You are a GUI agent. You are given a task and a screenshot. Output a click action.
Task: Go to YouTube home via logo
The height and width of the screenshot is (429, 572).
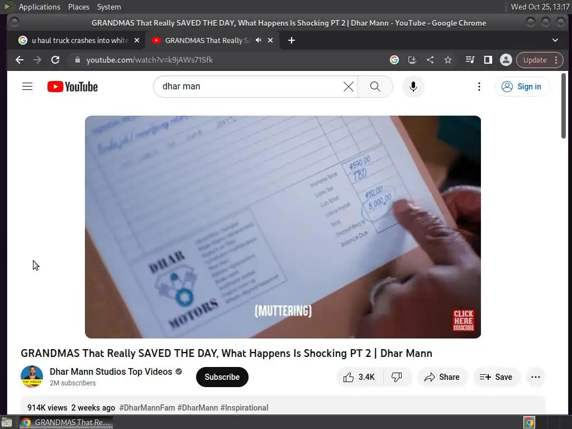point(73,87)
